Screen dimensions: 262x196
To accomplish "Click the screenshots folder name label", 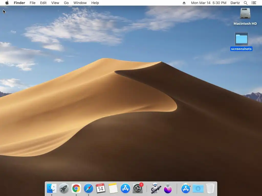I will tap(241, 49).
